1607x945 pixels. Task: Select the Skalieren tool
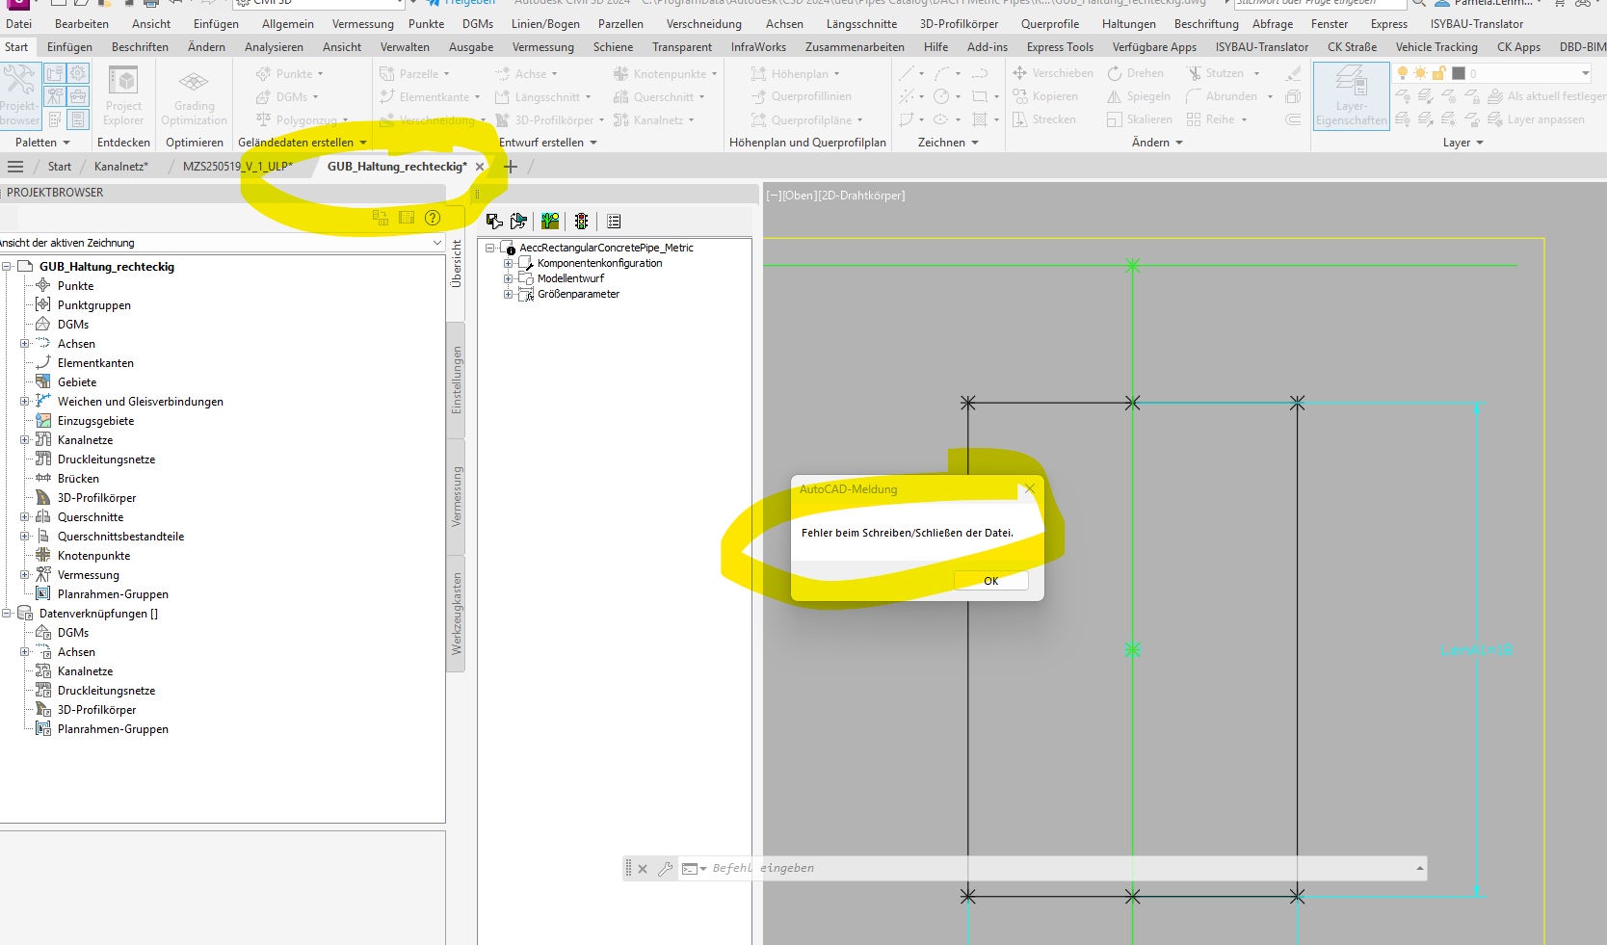coord(1140,119)
